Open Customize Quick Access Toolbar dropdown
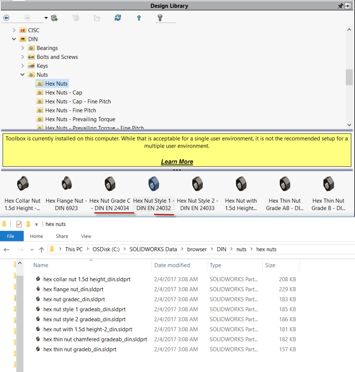Viewport: 355px width, 372px height. (36, 224)
